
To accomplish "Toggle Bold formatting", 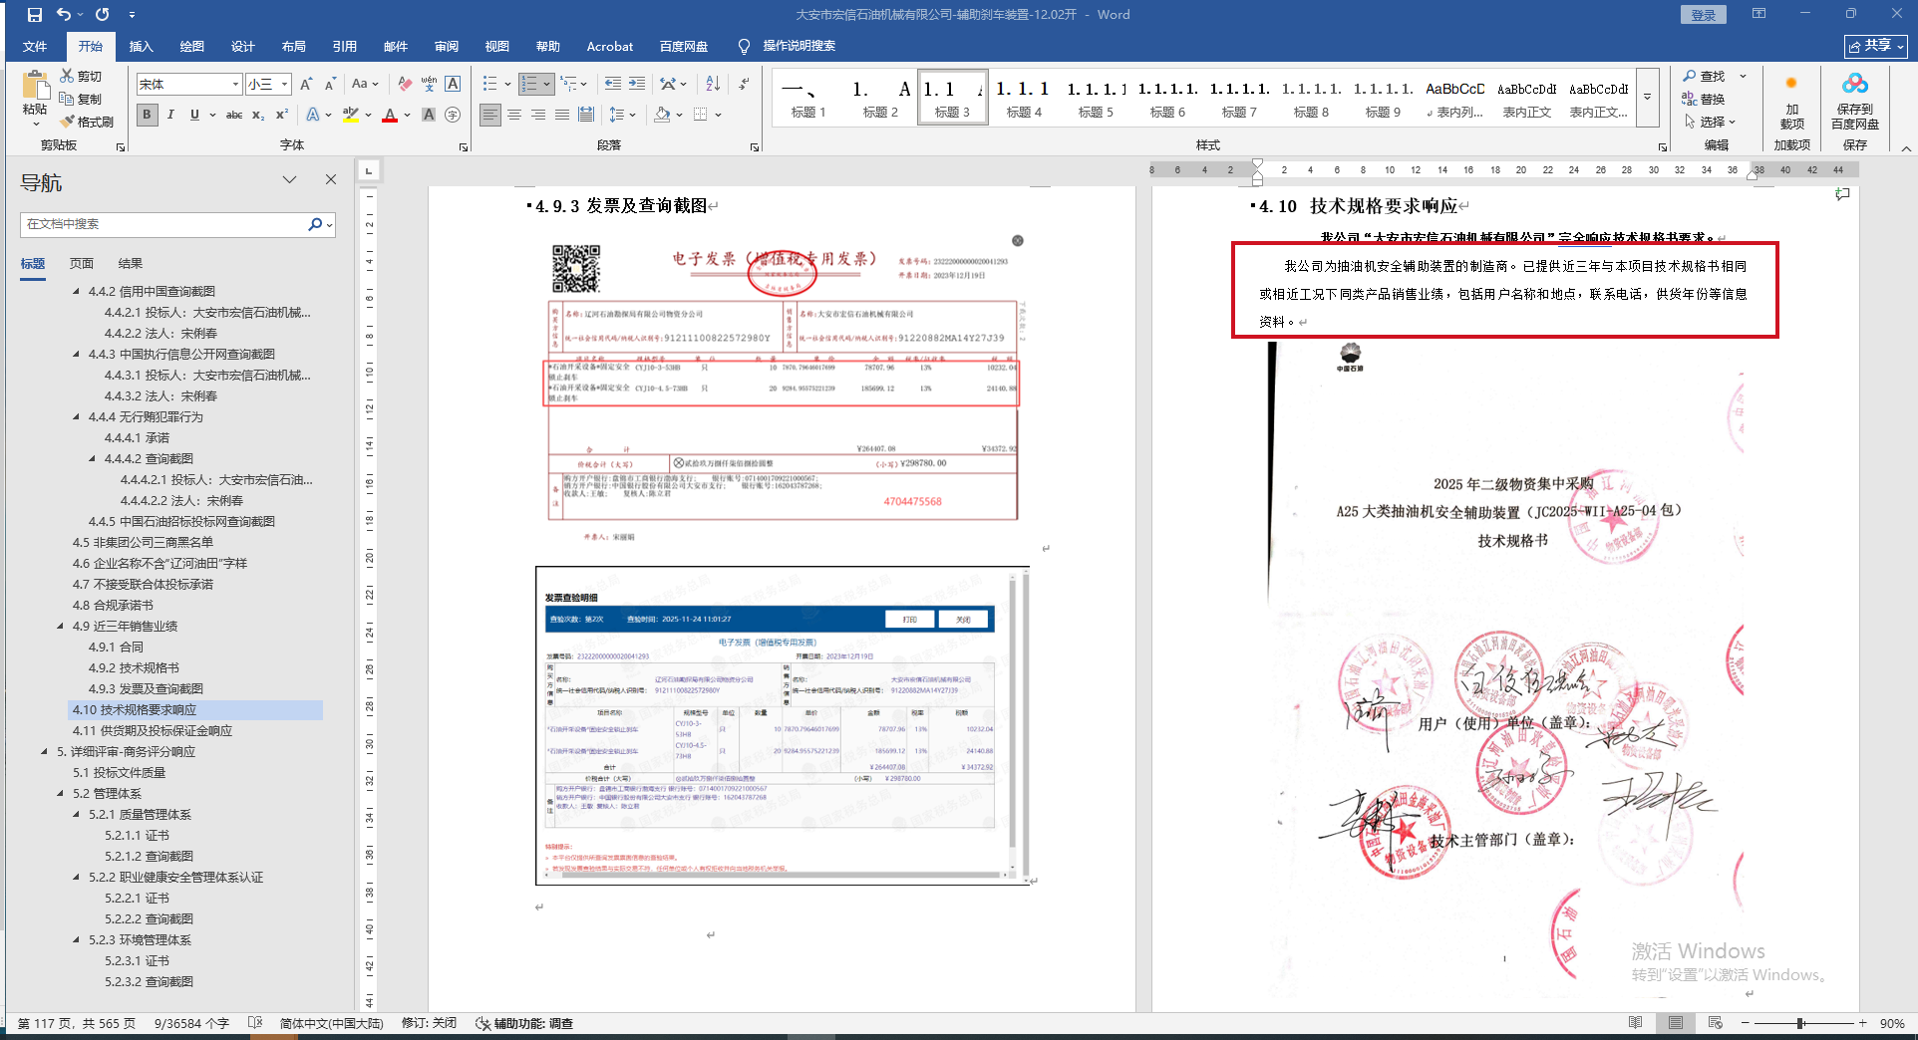I will (x=147, y=115).
